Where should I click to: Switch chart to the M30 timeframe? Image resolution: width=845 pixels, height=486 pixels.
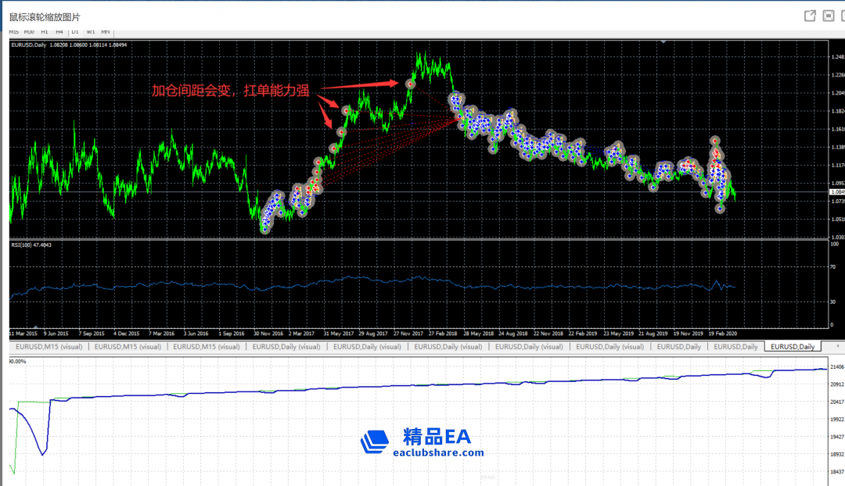[29, 32]
